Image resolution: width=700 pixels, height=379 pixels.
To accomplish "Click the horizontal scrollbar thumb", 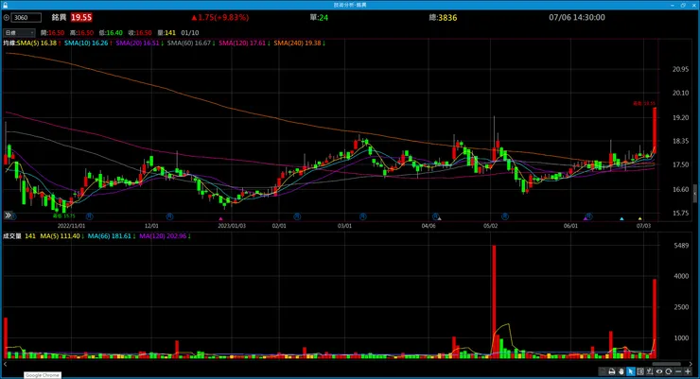I will click(x=667, y=364).
